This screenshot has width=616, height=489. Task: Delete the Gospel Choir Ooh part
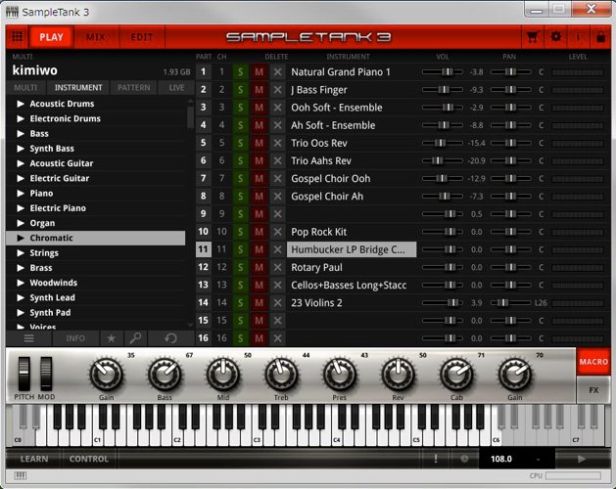(x=277, y=179)
